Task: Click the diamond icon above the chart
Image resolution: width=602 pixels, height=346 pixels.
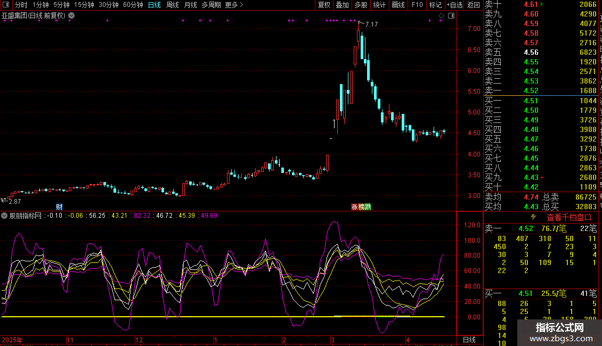Action: pyautogui.click(x=441, y=16)
